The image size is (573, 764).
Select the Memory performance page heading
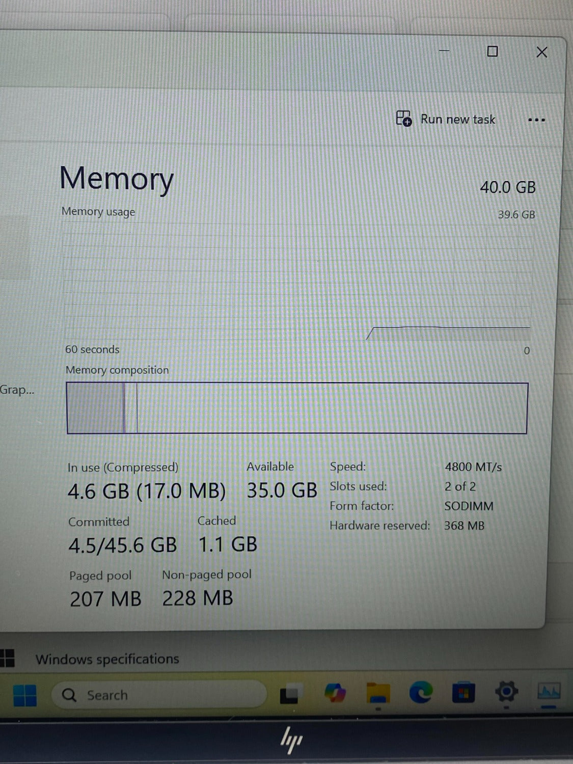(x=117, y=179)
